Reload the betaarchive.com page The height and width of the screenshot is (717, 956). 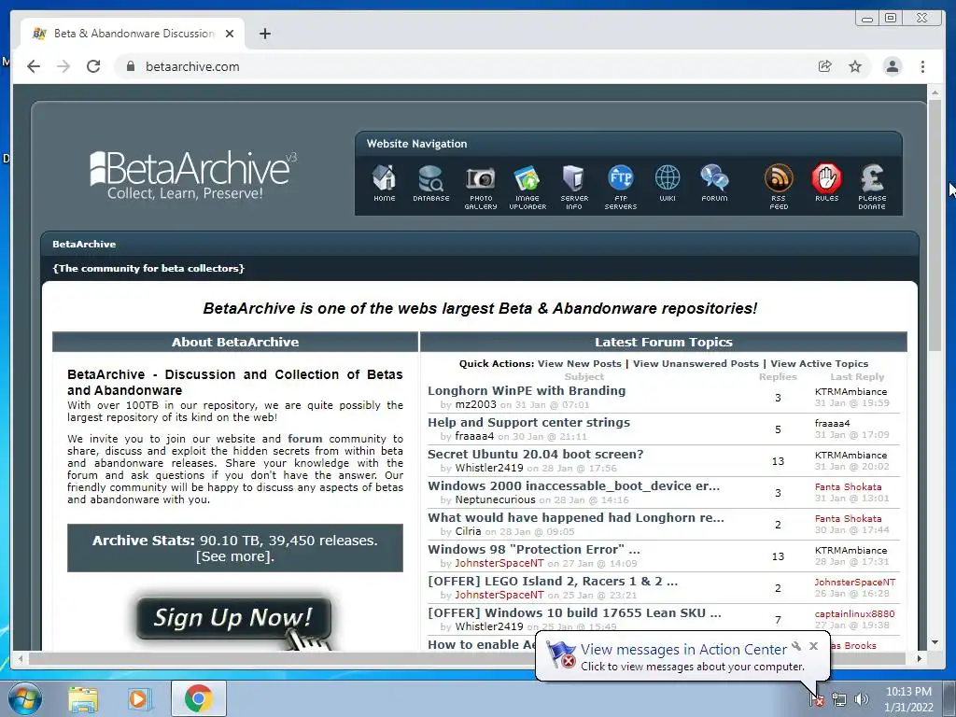[93, 66]
